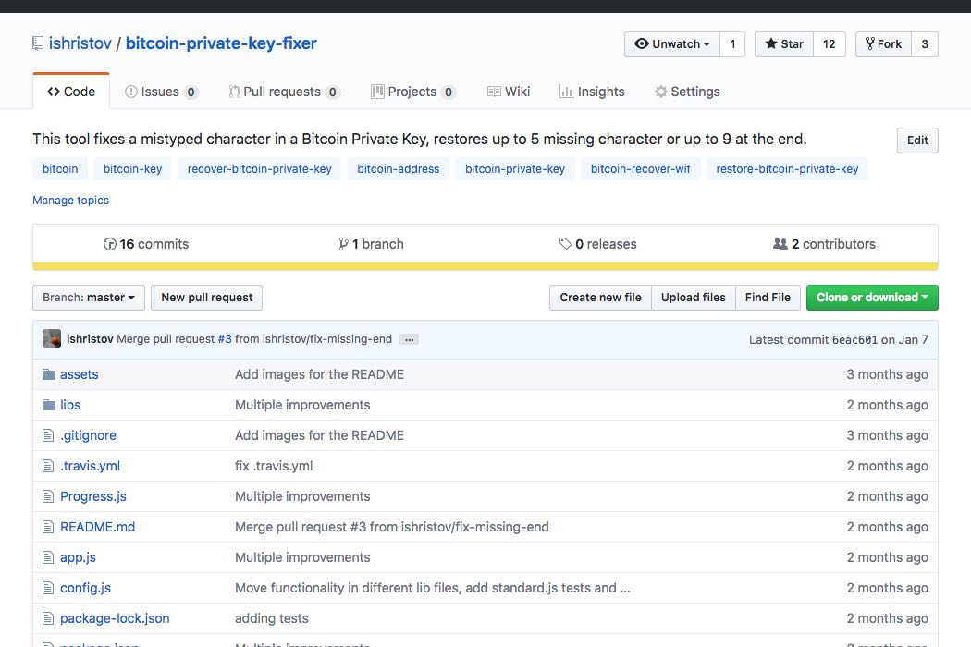Click the commits history clock icon
The image size is (971, 647).
click(x=110, y=244)
